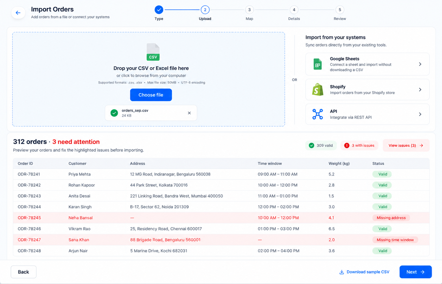Click the Download sample CSV link

[364, 272]
